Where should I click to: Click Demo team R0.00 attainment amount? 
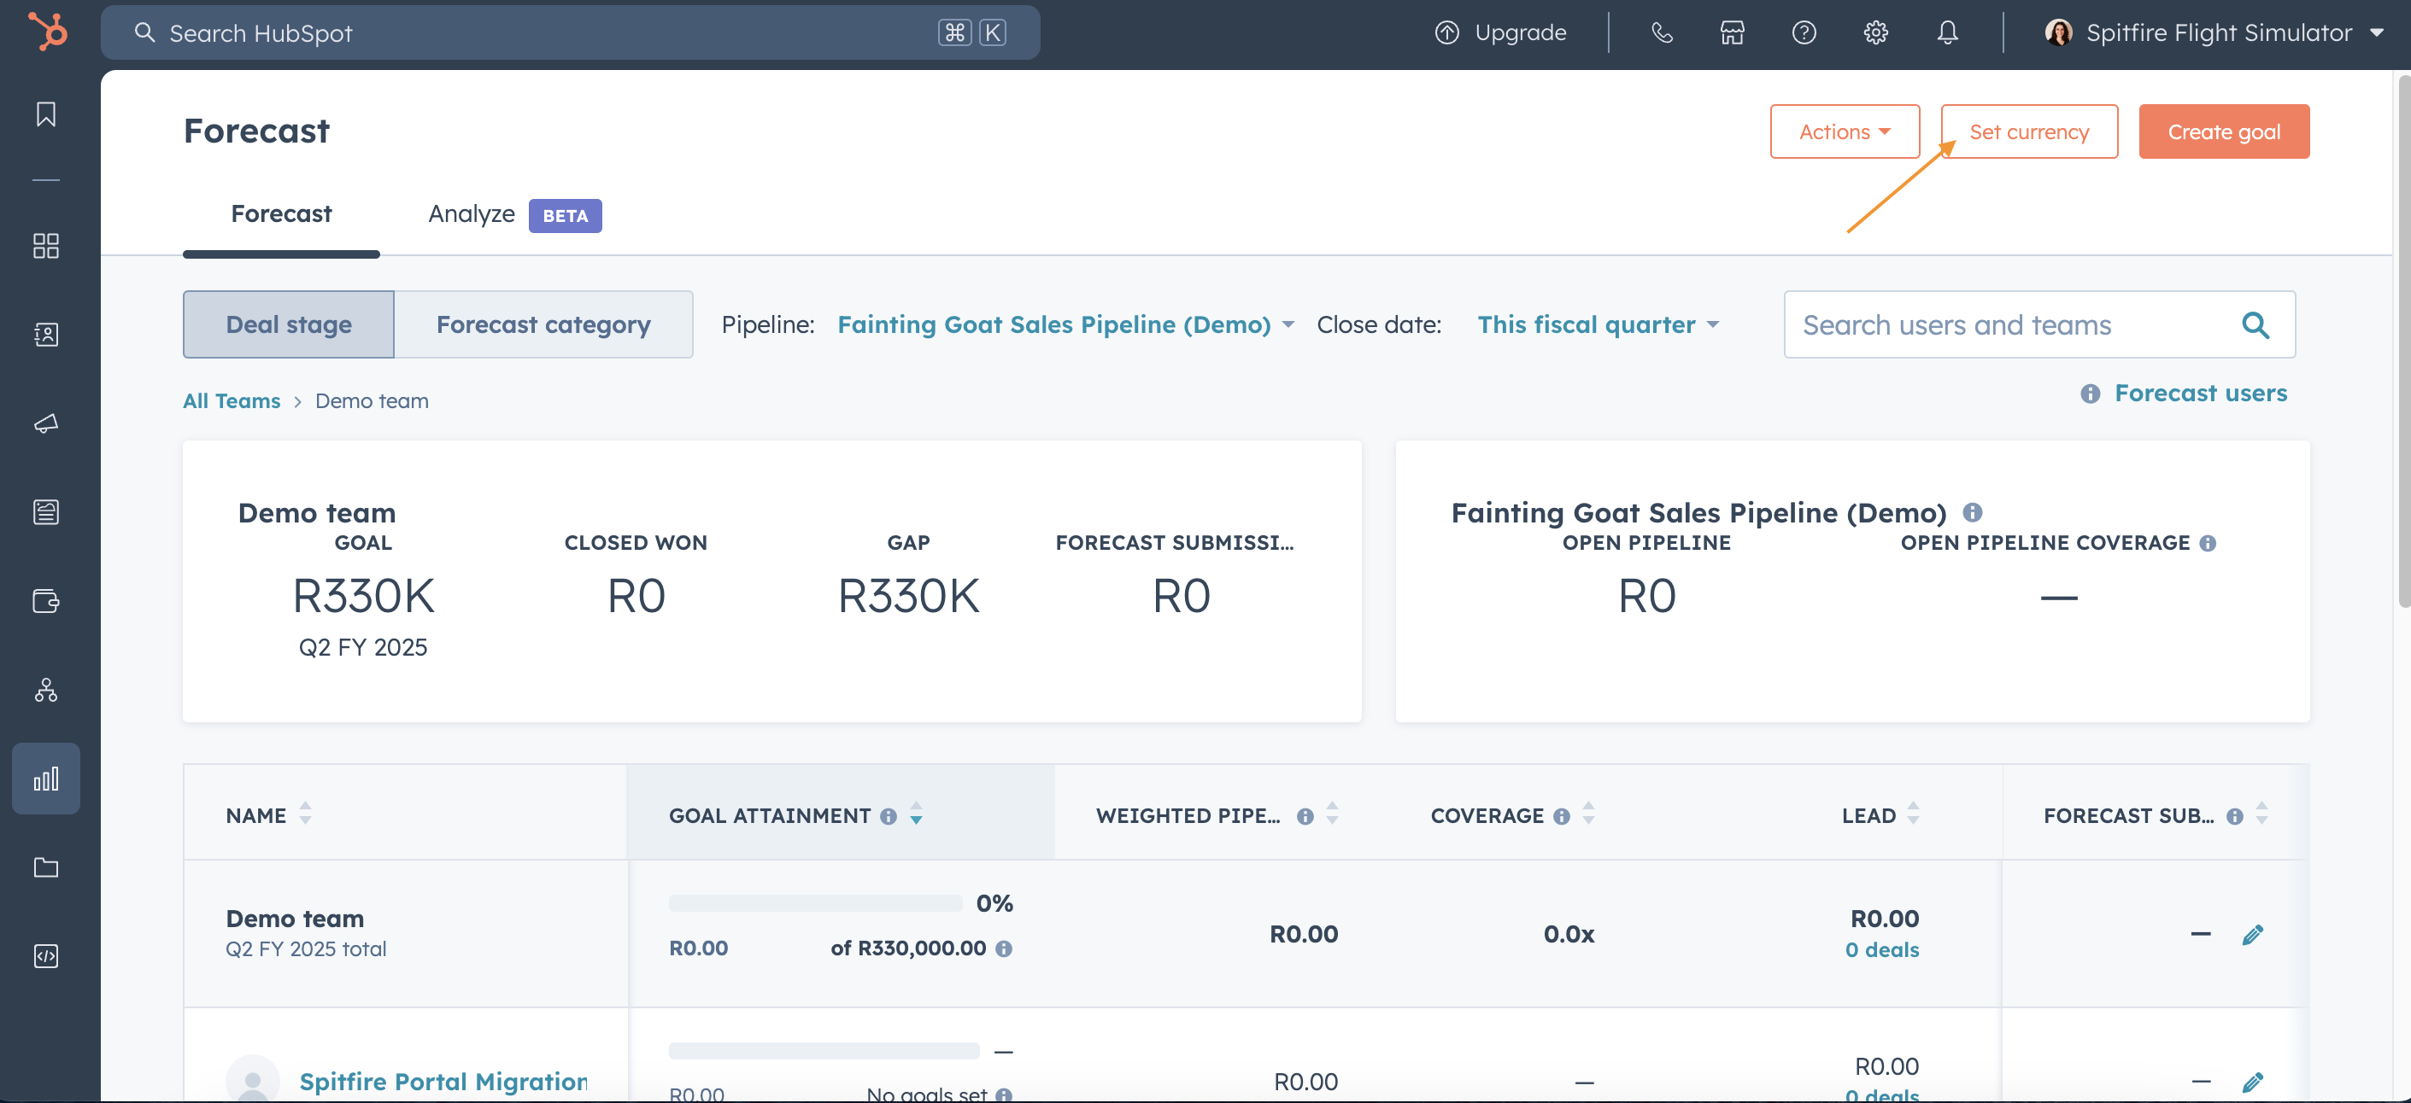(698, 948)
